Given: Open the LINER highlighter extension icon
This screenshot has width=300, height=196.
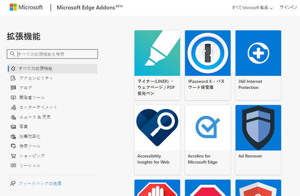Looking at the screenshot, I should 157,53.
